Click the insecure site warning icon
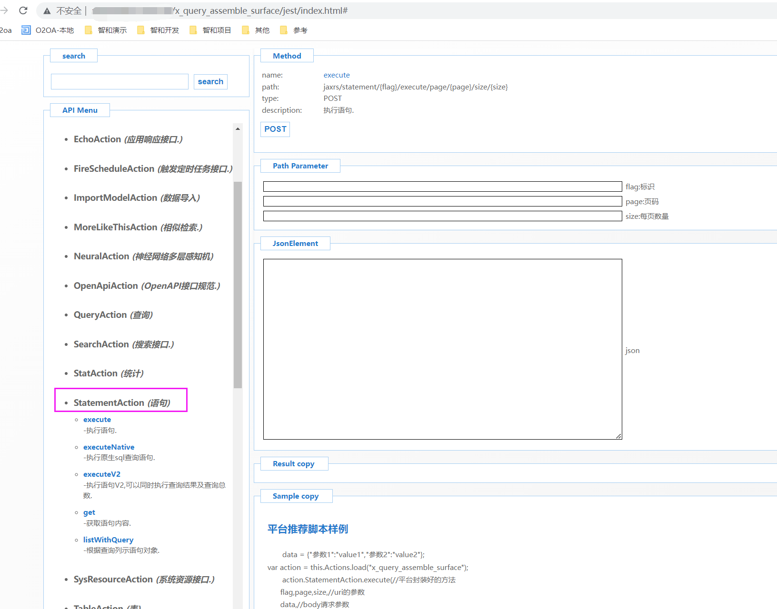Viewport: 777px width, 609px height. 47,11
